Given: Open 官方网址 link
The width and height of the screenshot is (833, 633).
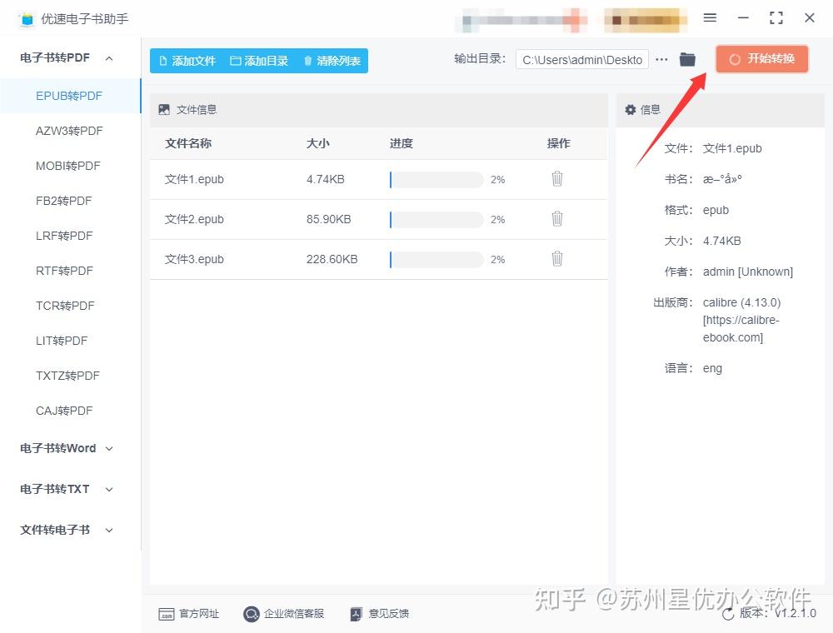Looking at the screenshot, I should pyautogui.click(x=188, y=614).
